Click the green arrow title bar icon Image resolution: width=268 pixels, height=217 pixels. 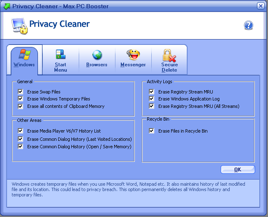pyautogui.click(x=7, y=6)
